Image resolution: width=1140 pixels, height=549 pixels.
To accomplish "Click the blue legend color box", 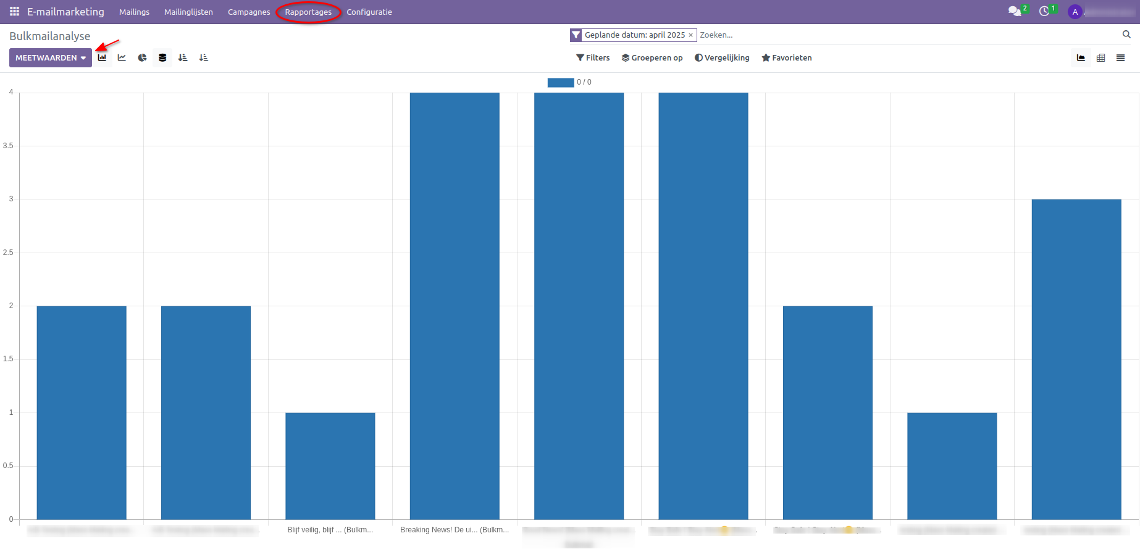I will click(560, 82).
